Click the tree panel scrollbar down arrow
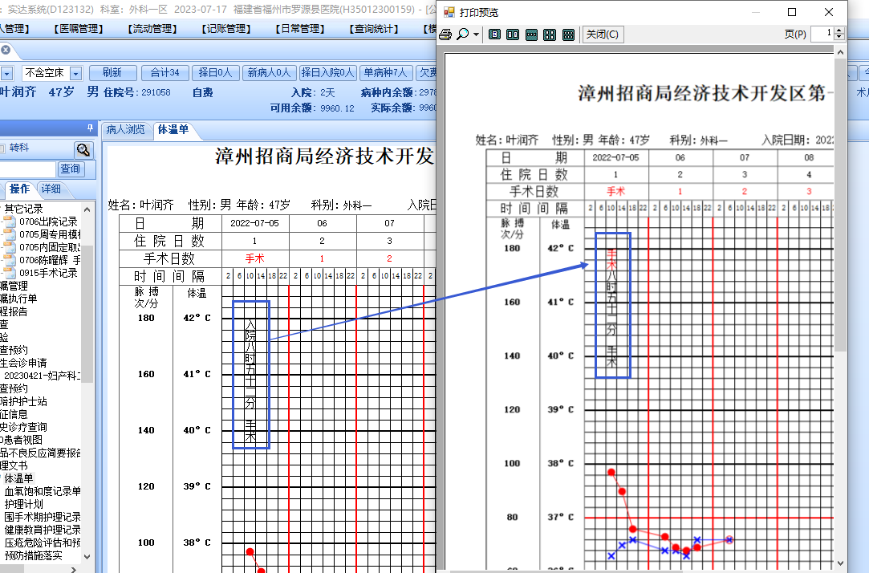This screenshot has width=869, height=573. point(87,556)
